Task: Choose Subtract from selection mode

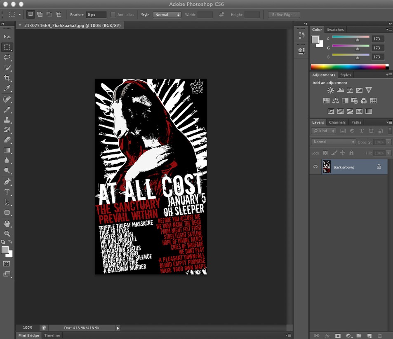Action: (49, 14)
